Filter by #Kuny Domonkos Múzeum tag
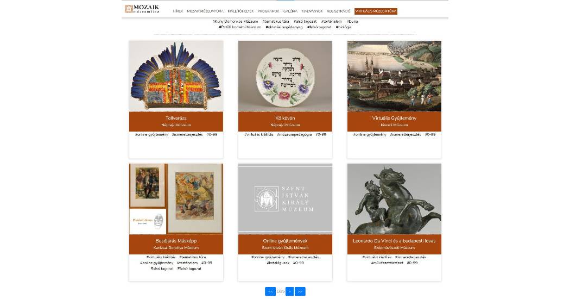This screenshot has height=299, width=570. coord(235,22)
